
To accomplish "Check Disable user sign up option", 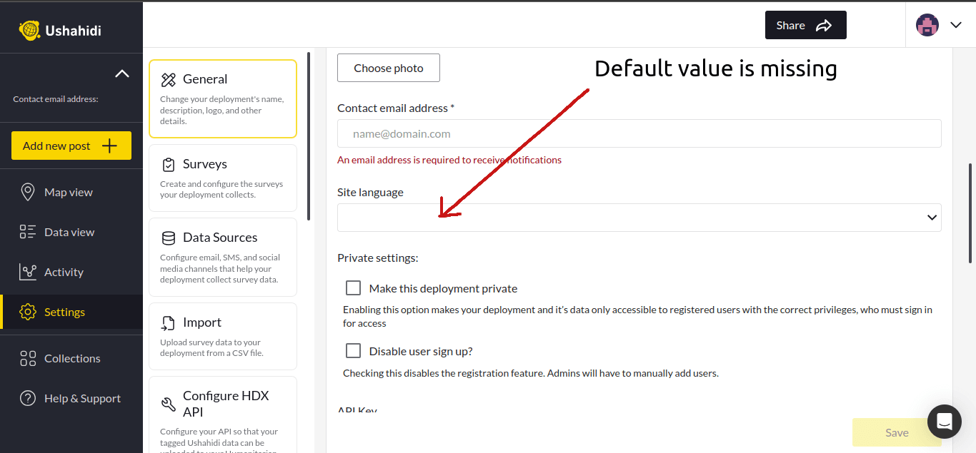I will click(353, 351).
